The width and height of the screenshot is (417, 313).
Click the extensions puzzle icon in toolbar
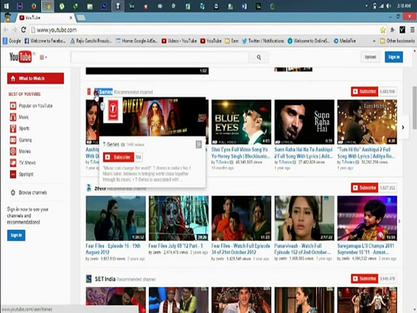point(392,30)
